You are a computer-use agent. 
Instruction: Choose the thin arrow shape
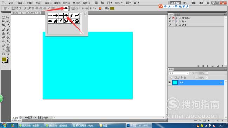(x=50, y=15)
